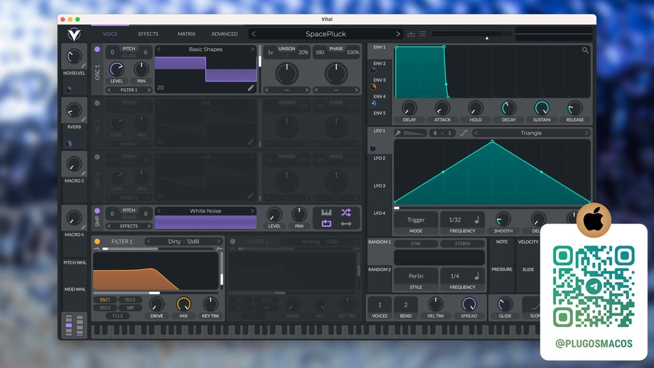Select the LFO 1 paintbrush tool
The height and width of the screenshot is (368, 654).
pyautogui.click(x=398, y=133)
